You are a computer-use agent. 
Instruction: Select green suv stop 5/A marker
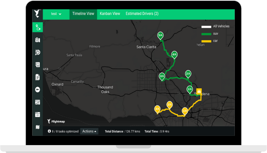click(160, 35)
